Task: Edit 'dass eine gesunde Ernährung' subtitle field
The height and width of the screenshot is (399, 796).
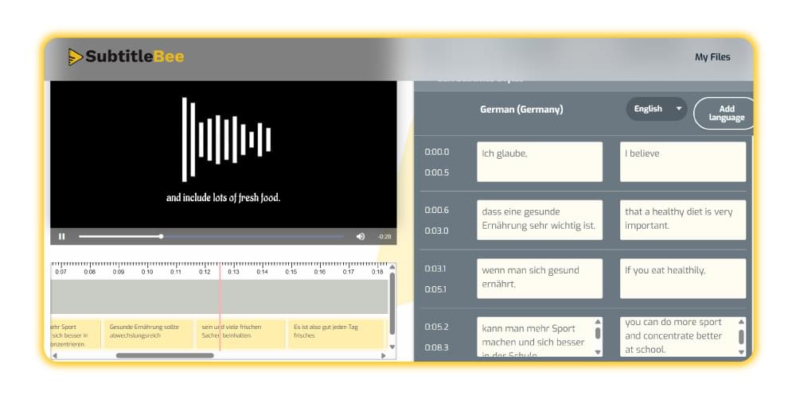Action: click(x=540, y=219)
